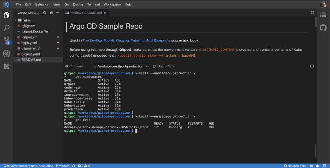Open the GitHub panel on right
The width and height of the screenshot is (330, 168).
pyautogui.click(x=323, y=28)
